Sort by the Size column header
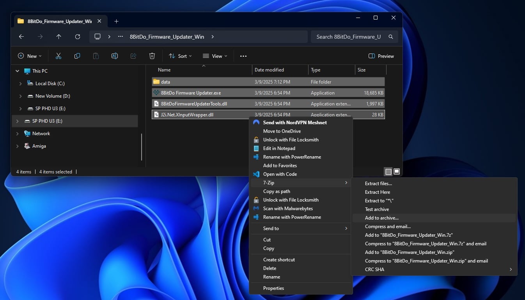This screenshot has width=525, height=300. (x=371, y=70)
